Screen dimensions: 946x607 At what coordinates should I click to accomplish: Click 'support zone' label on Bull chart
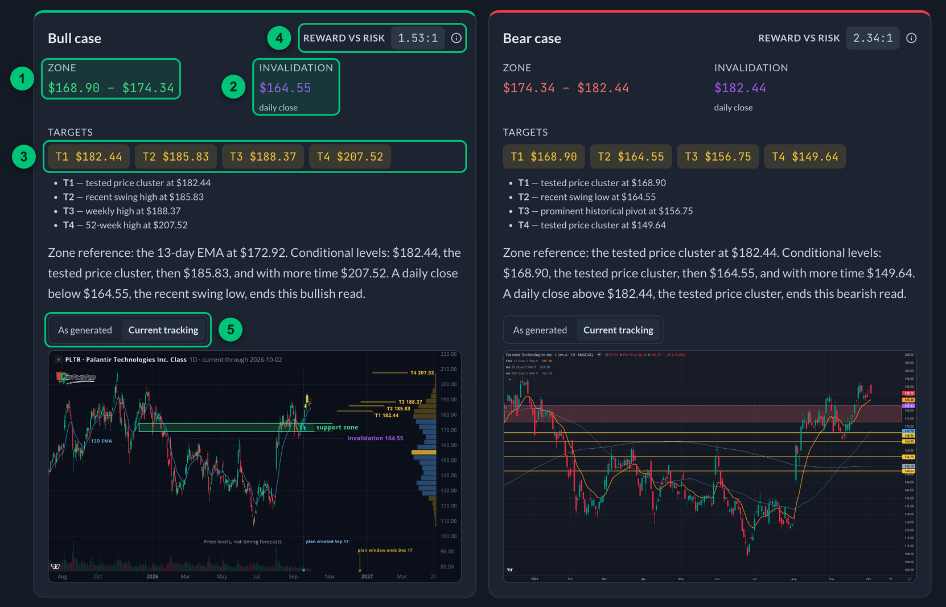337,427
